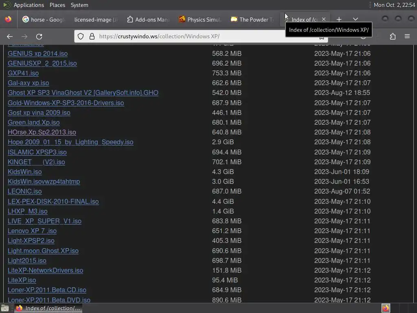Open Ghost XP SP3 VinaGhost V2 GHO link

[x=83, y=93]
